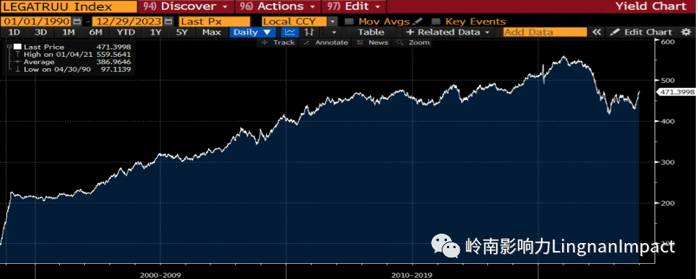
Task: Activate the Track crosshair tool
Action: click(278, 42)
